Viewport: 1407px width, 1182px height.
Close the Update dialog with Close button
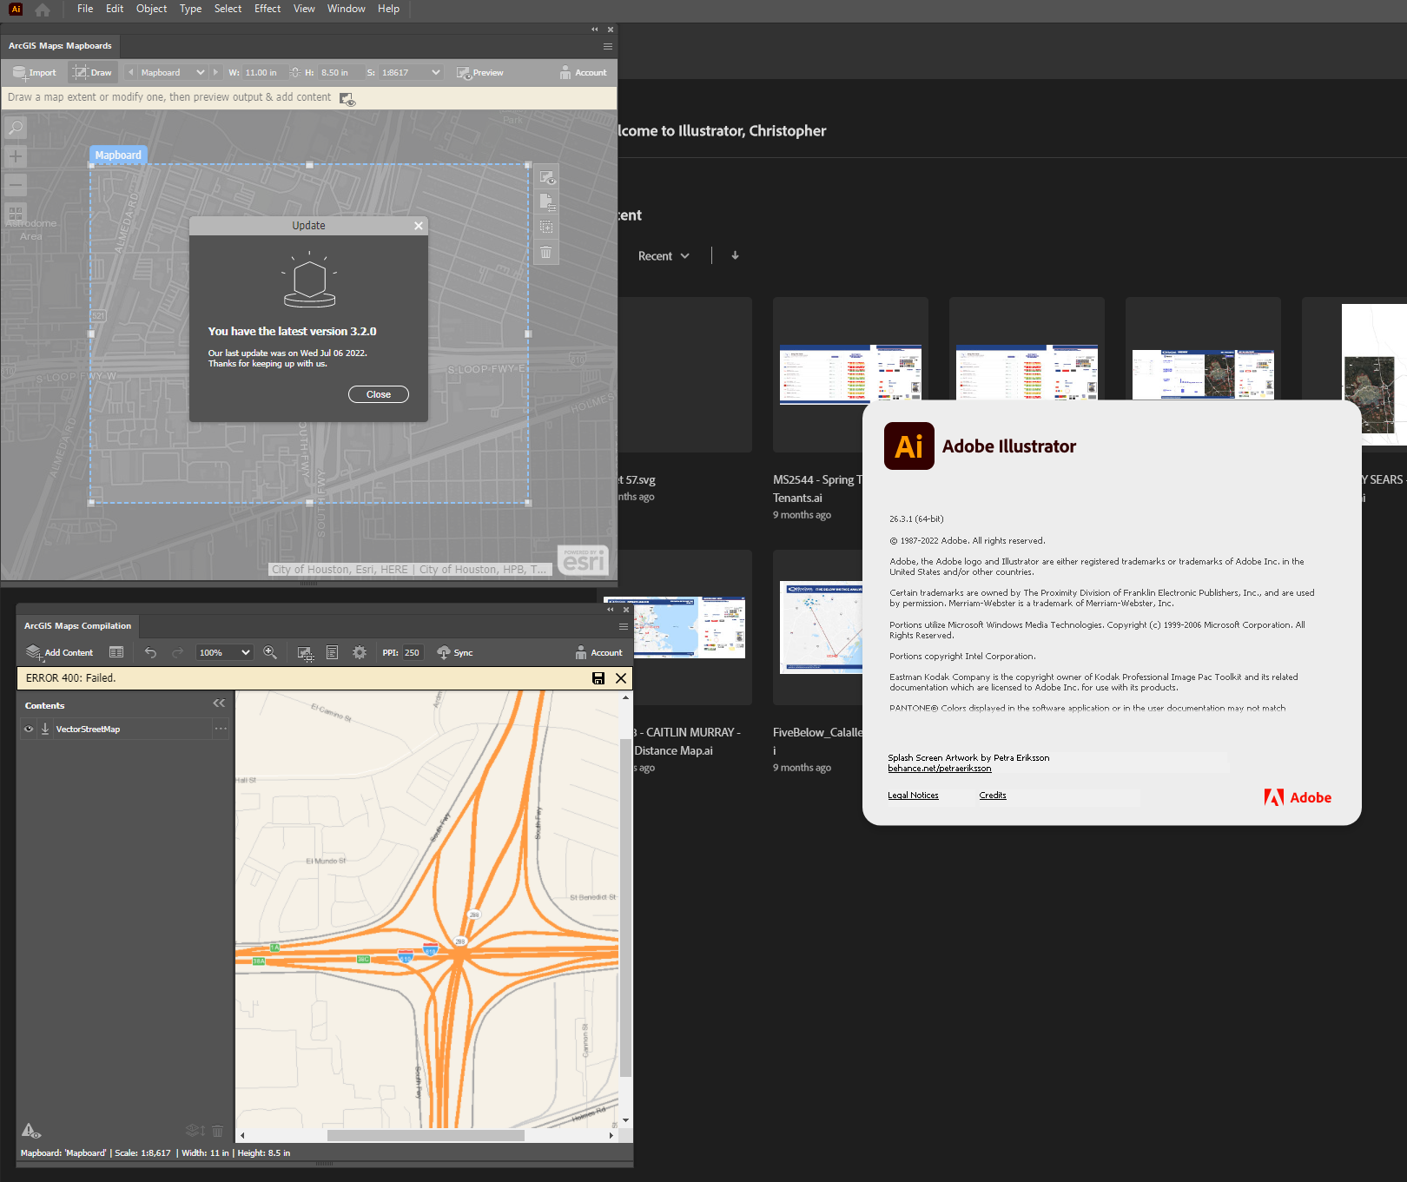[x=378, y=394]
